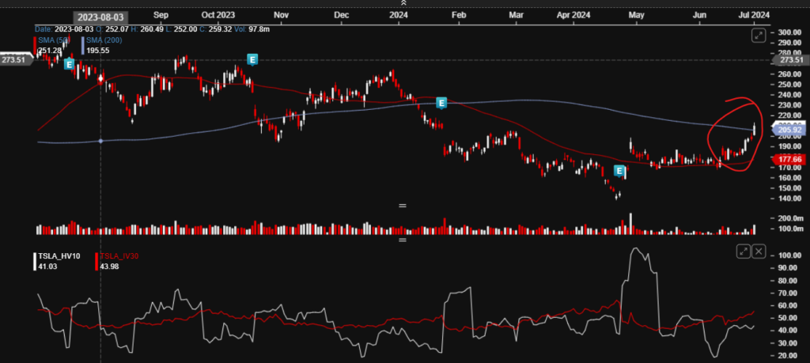Click the HV10 value 41.03
This screenshot has height=363, width=810.
click(x=47, y=266)
